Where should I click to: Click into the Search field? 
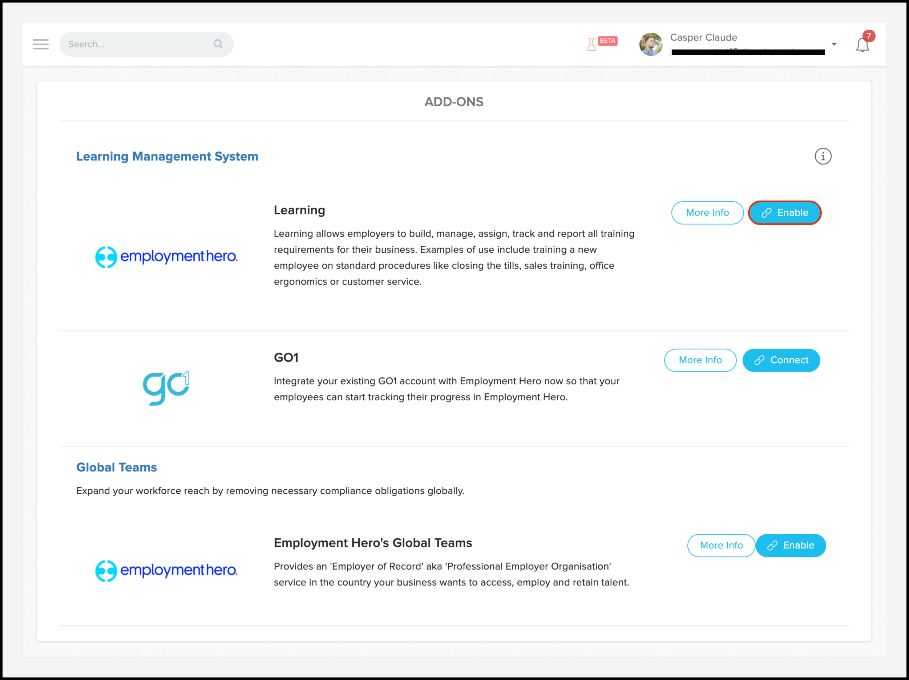(x=136, y=44)
